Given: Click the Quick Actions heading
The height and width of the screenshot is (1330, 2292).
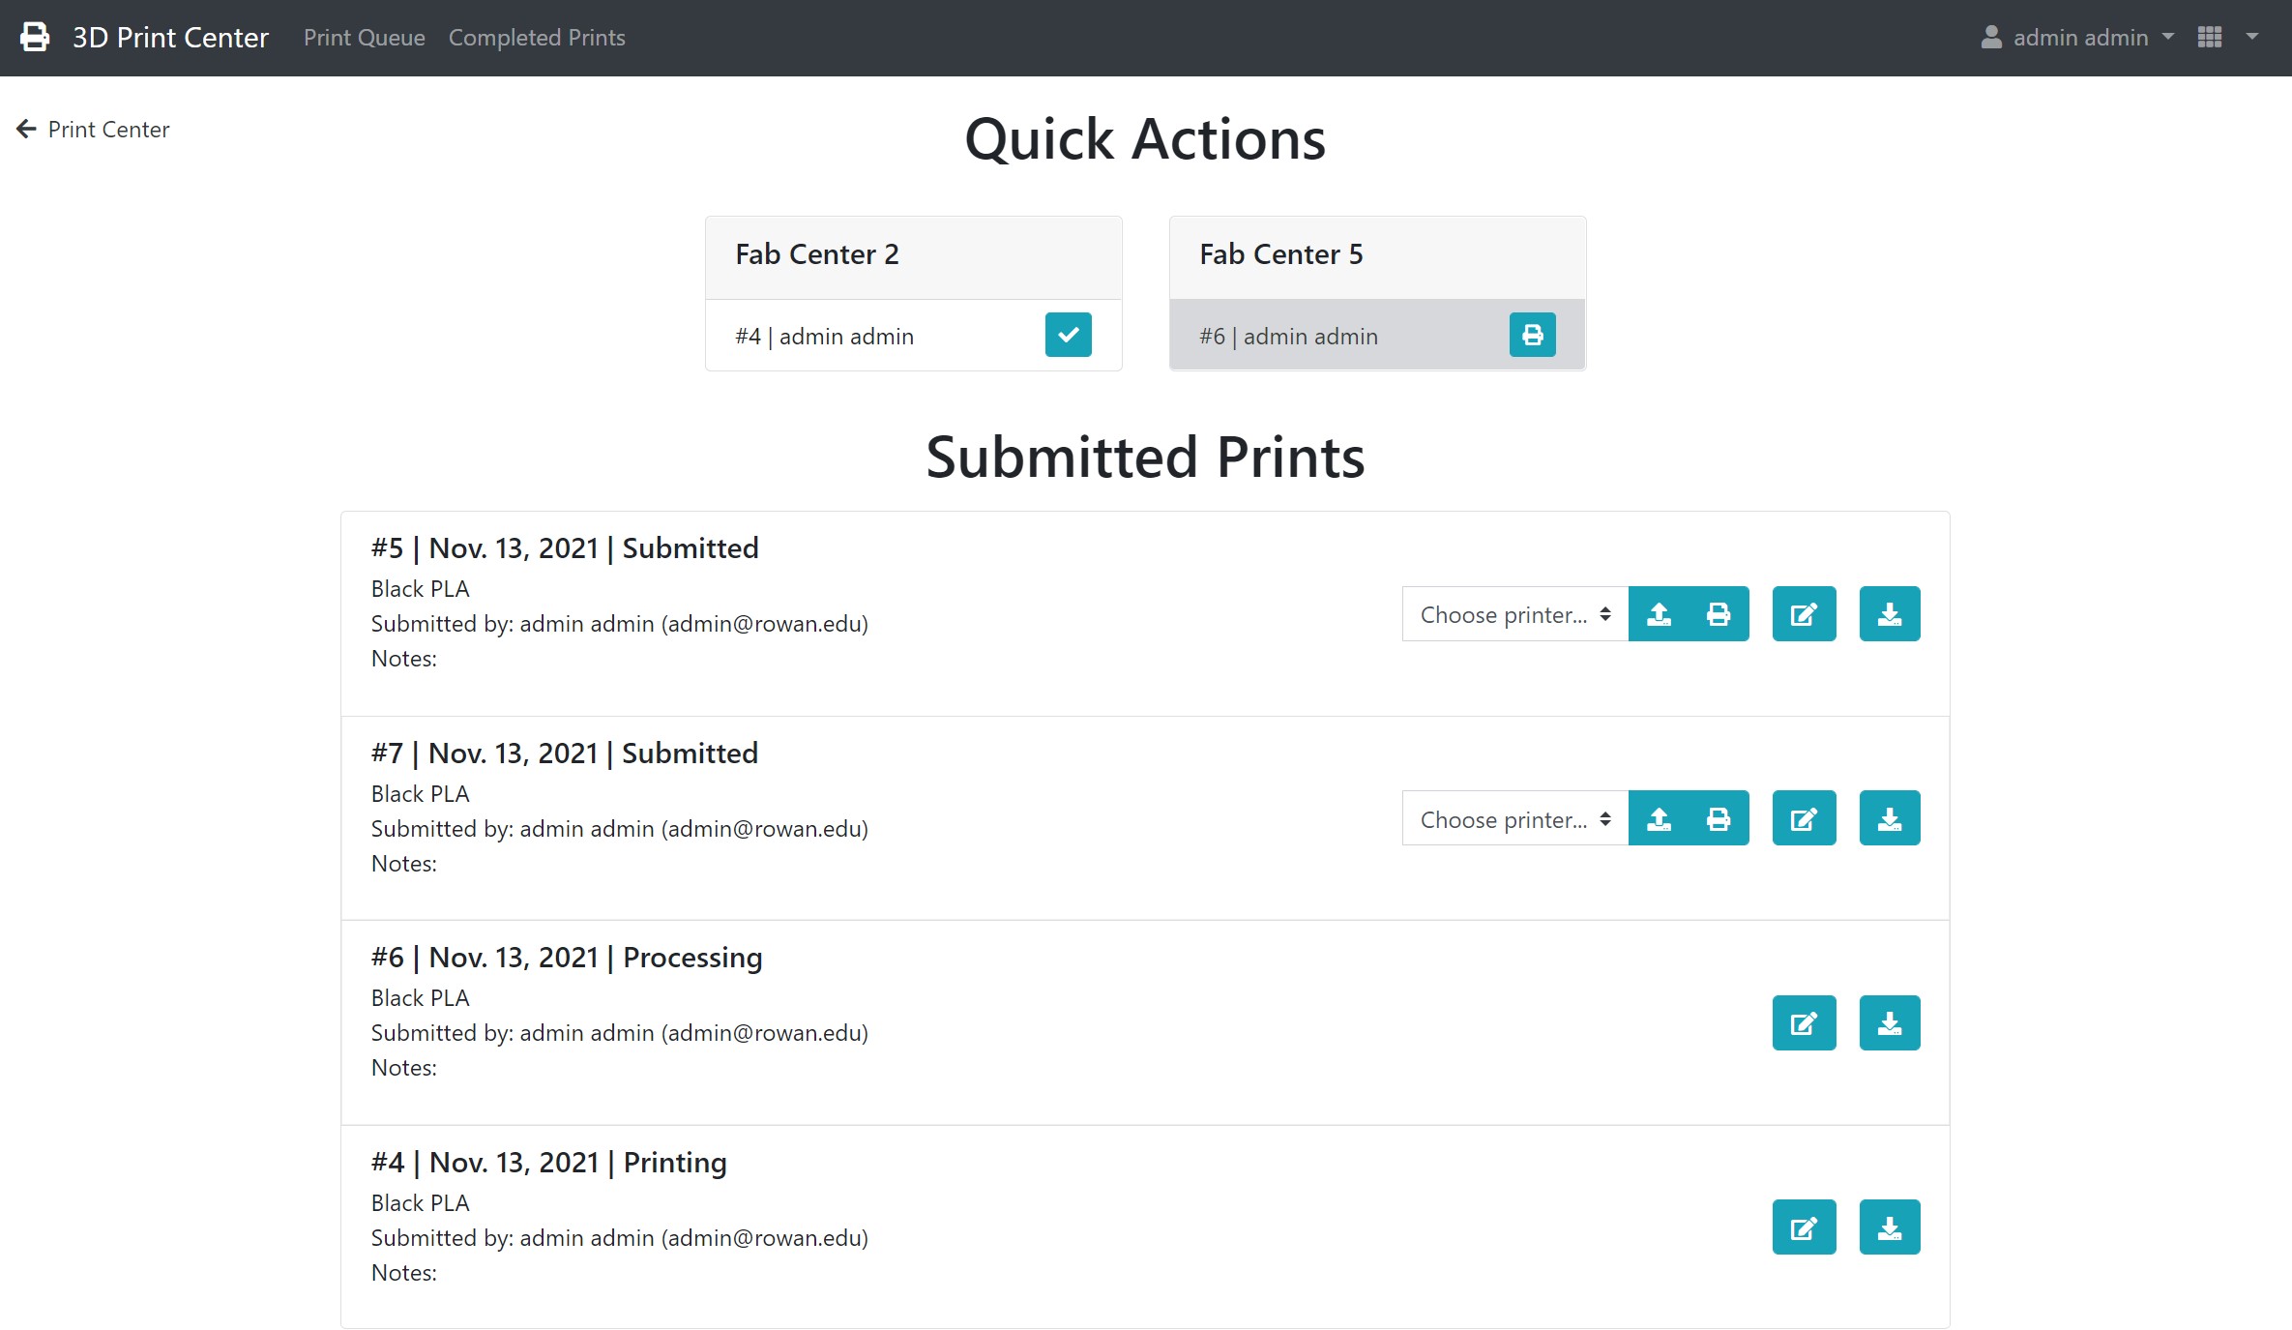Looking at the screenshot, I should point(1145,138).
